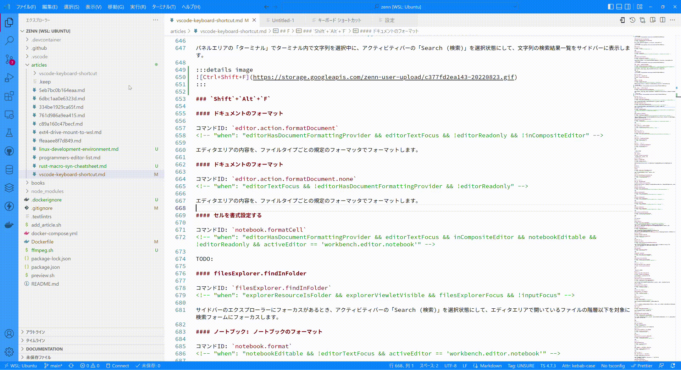
Task: Open Explorer views and more actions ellipsis
Action: coord(155,20)
